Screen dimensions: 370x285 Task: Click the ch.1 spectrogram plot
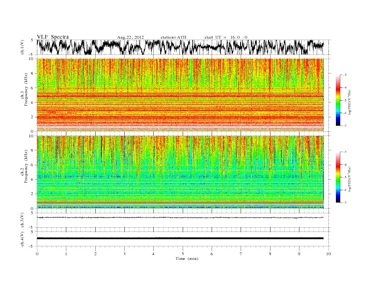[x=180, y=95]
